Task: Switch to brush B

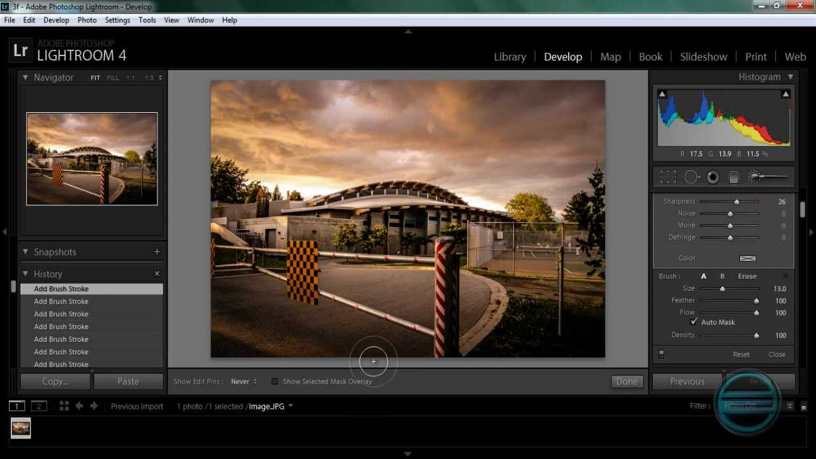Action: pyautogui.click(x=722, y=276)
